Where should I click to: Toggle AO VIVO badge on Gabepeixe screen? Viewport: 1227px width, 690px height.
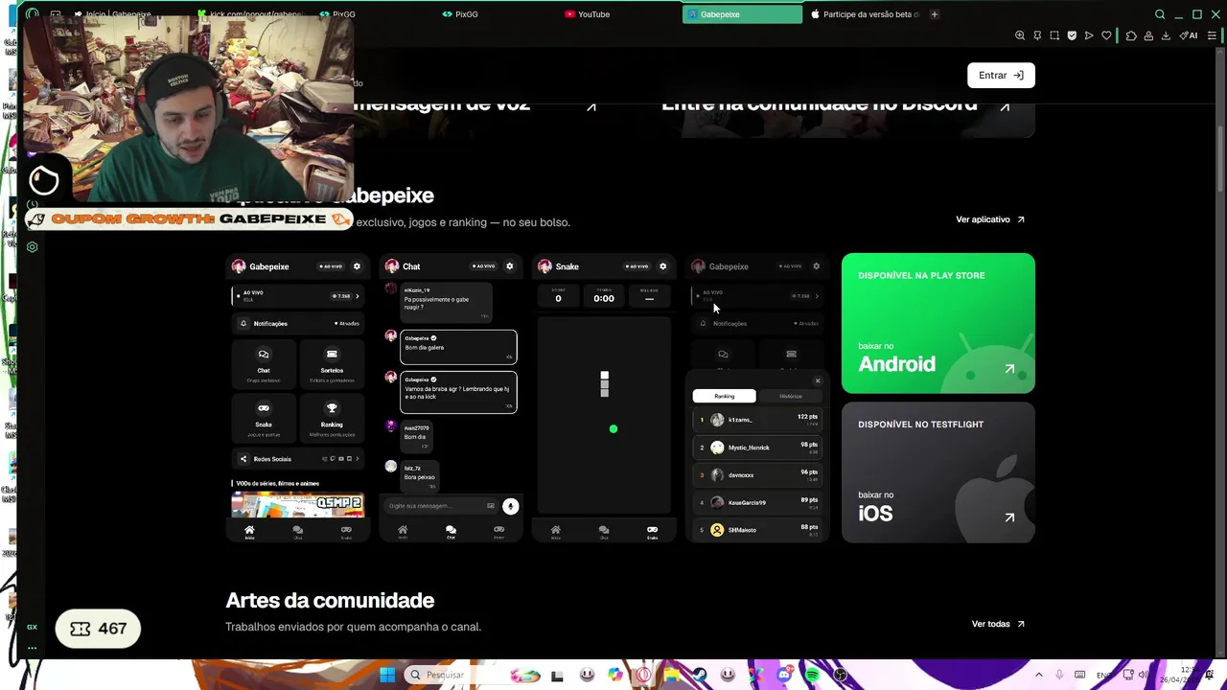332,266
